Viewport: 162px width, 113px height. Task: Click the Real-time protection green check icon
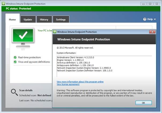(x=15, y=57)
